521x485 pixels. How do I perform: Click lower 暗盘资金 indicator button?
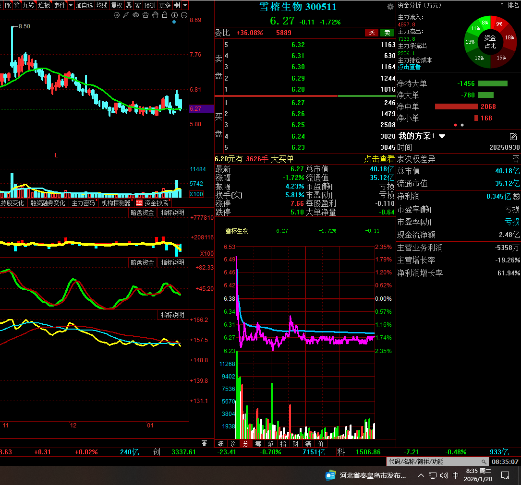coord(142,262)
